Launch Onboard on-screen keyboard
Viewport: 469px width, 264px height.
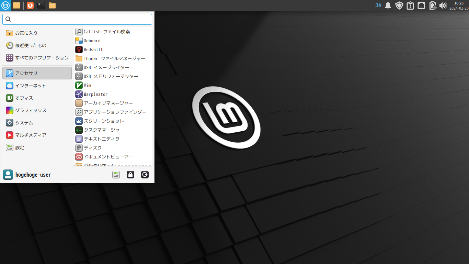point(113,41)
